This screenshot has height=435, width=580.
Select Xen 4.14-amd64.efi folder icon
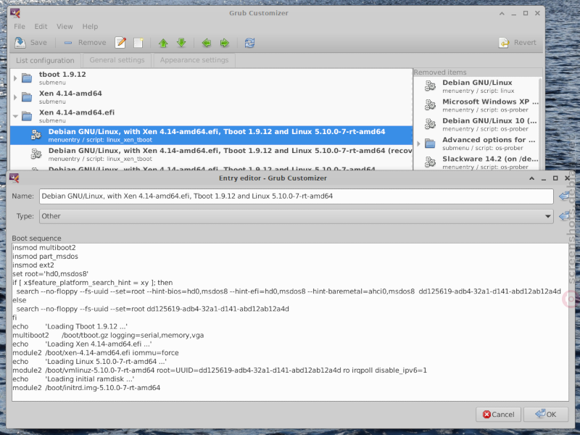pos(27,116)
